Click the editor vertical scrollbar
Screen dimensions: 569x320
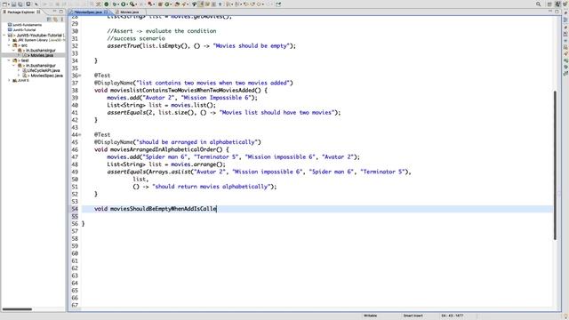pyautogui.click(x=555, y=165)
